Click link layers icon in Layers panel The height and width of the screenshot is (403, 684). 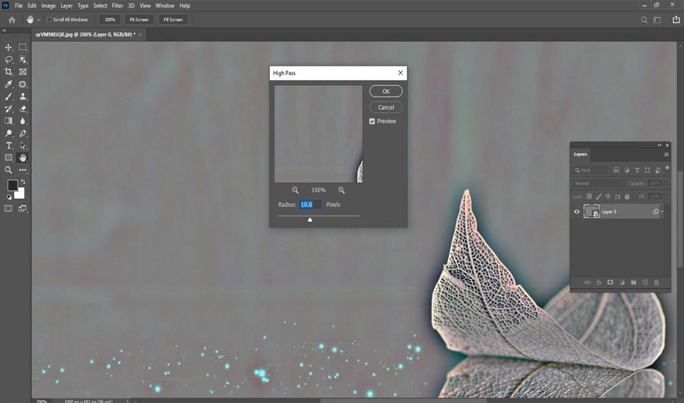587,282
